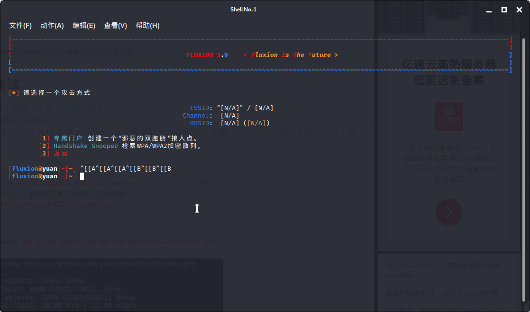This screenshot has height=312, width=530.
Task: Click the FLUXION 5.9 banner text
Action: click(207, 55)
